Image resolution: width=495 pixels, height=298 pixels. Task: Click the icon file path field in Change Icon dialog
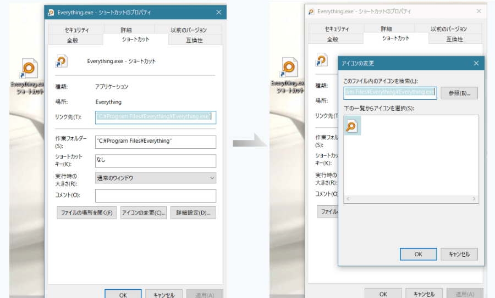[390, 93]
